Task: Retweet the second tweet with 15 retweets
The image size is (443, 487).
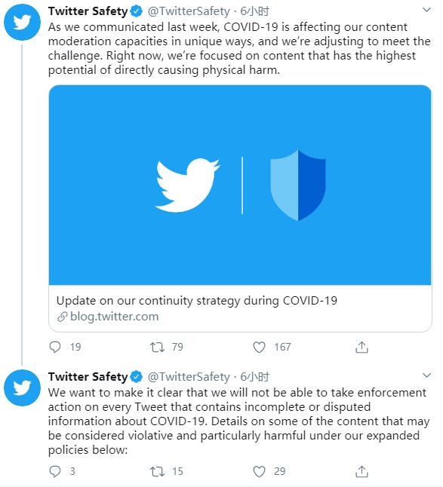Action: pyautogui.click(x=157, y=471)
